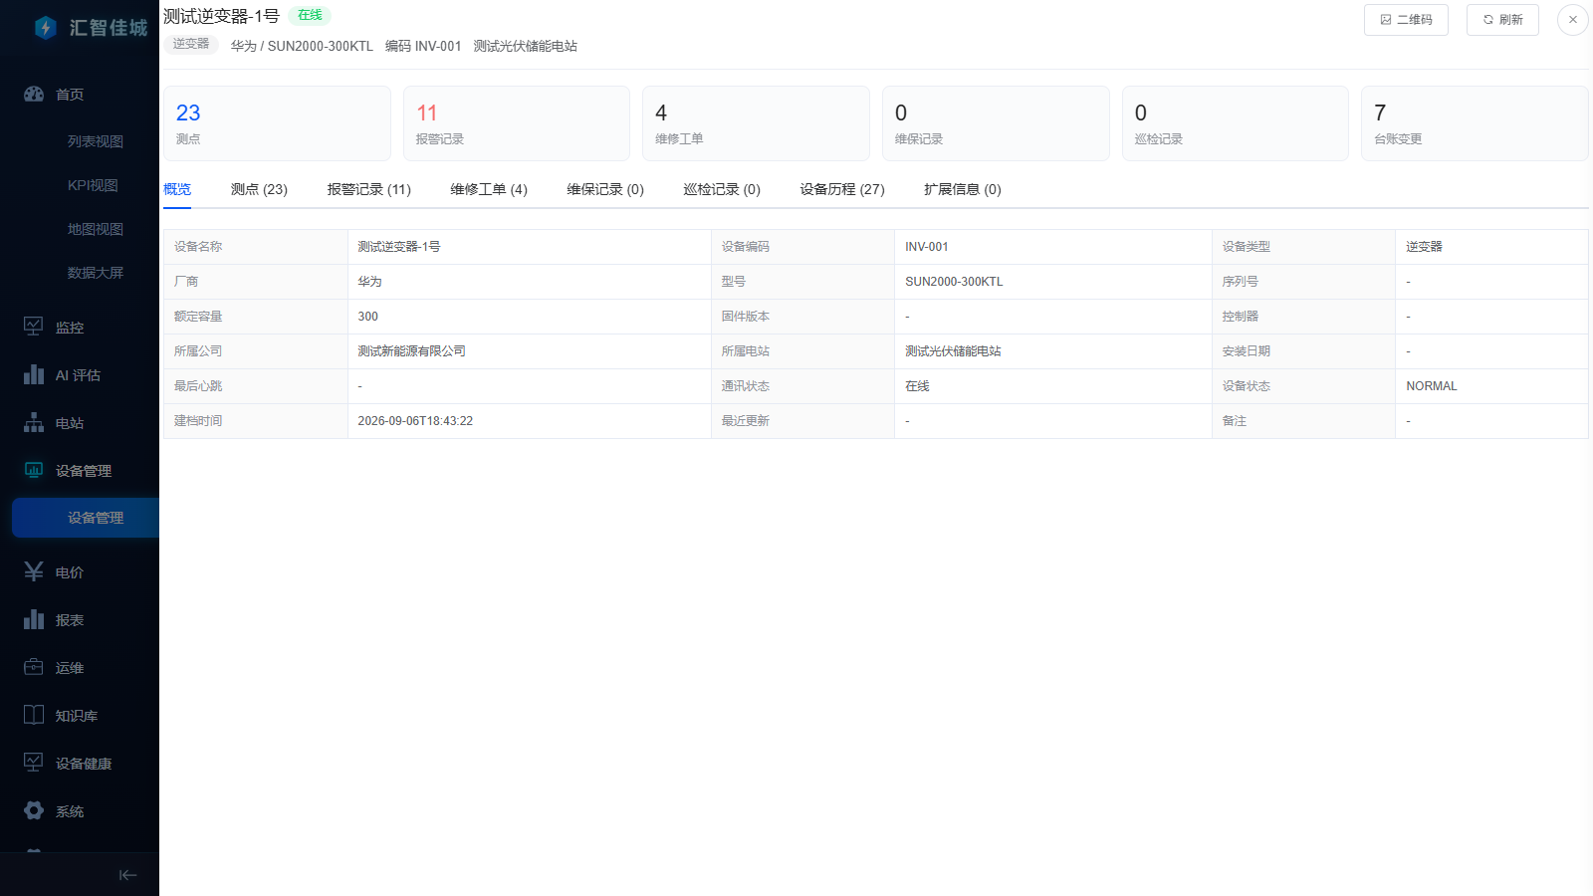This screenshot has width=1593, height=896.
Task: Open the 监控 monitor icon
Action: 34,327
